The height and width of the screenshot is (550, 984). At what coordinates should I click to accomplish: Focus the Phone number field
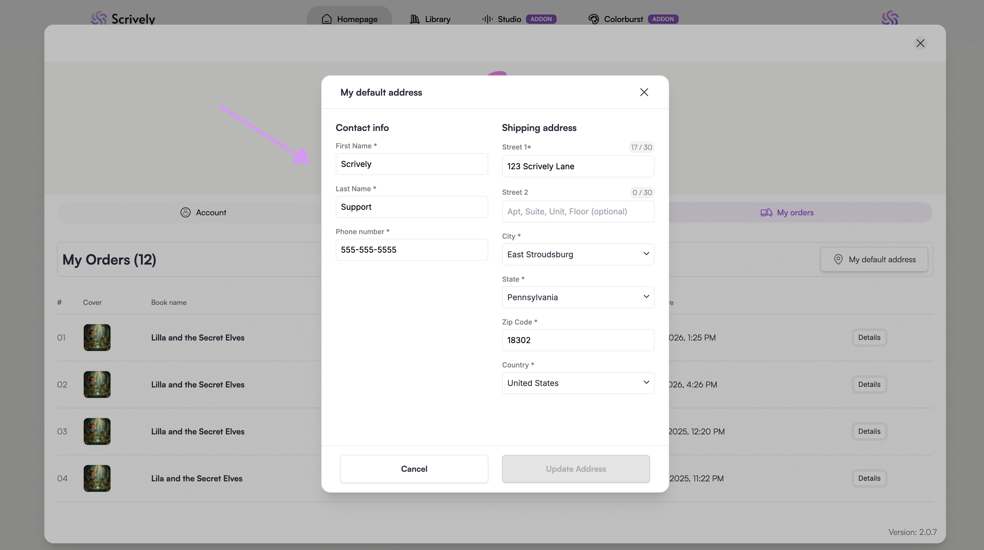(x=411, y=249)
